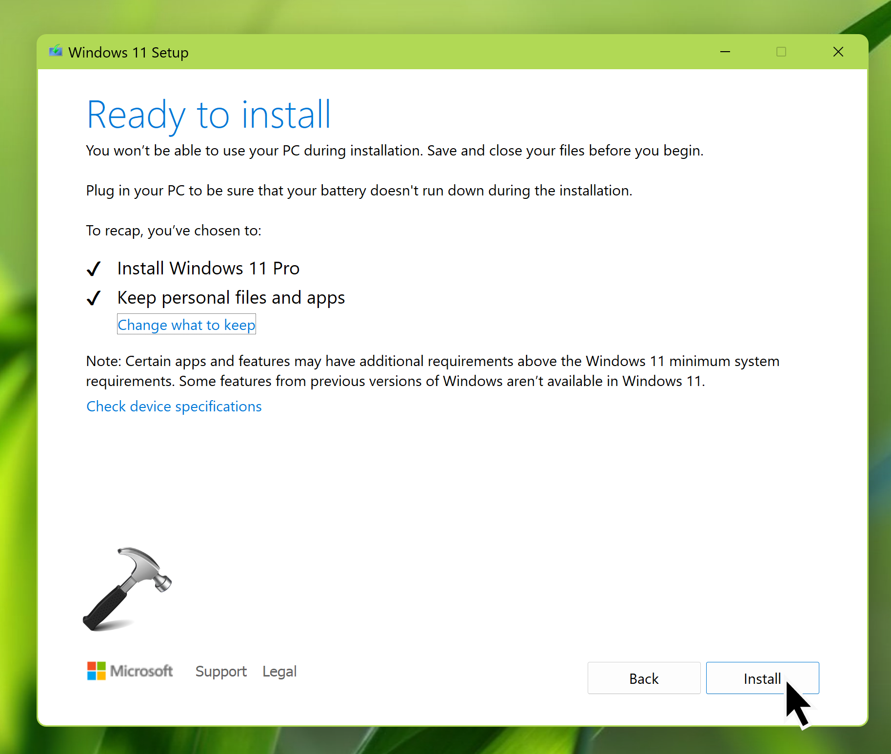Click the checkmark beside Install Windows 11 Pro
This screenshot has height=754, width=891.
click(94, 269)
